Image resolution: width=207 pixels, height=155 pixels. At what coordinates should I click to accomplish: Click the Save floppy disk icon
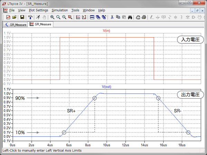pos(22,17)
